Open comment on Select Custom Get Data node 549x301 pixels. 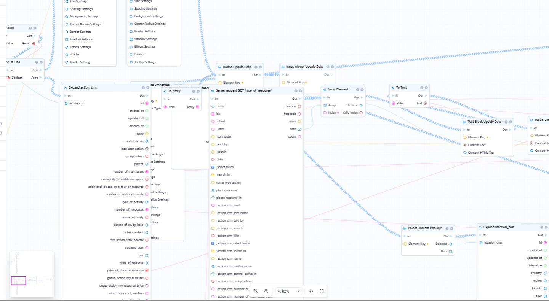tap(451, 228)
